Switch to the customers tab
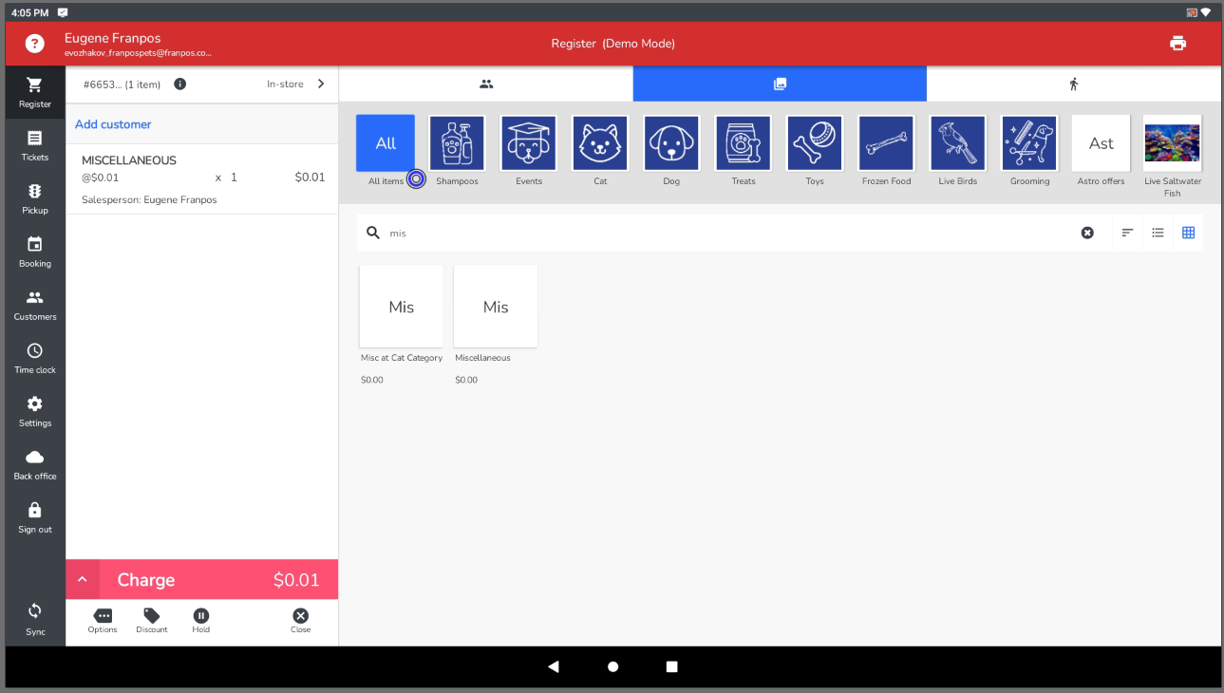1224x693 pixels. pos(486,84)
